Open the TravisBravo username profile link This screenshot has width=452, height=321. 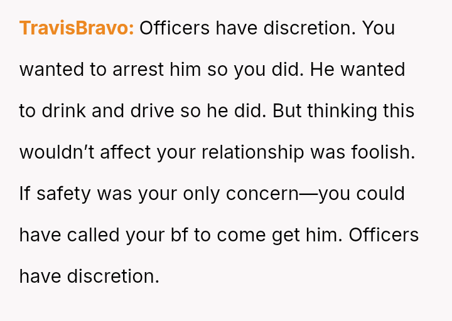click(x=77, y=28)
